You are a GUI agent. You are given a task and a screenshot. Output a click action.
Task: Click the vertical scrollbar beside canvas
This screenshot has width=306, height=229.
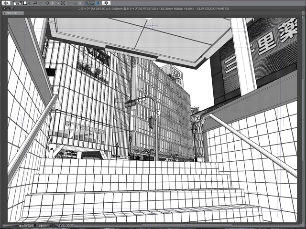[303, 120]
